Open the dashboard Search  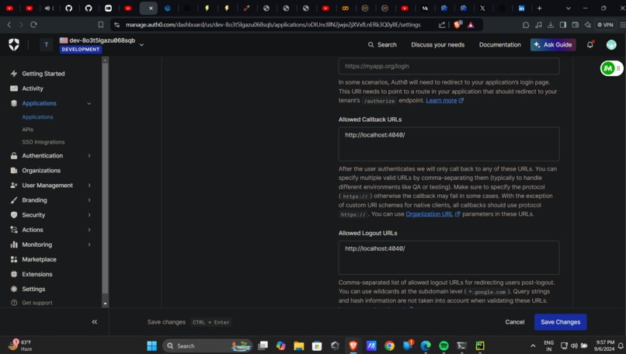382,45
